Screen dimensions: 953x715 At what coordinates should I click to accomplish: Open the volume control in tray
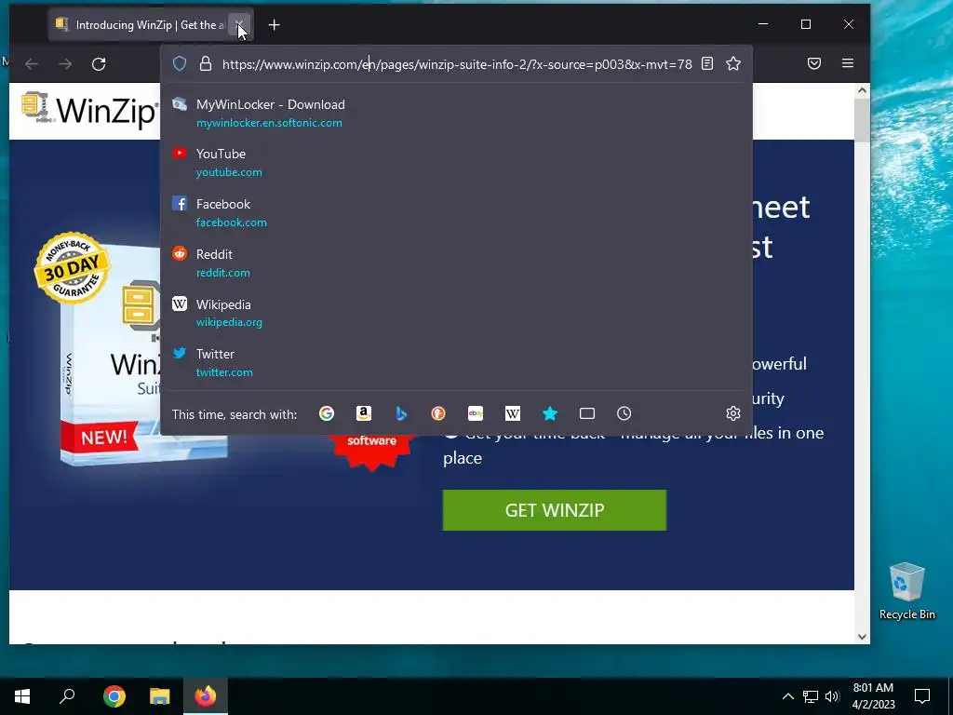point(832,696)
